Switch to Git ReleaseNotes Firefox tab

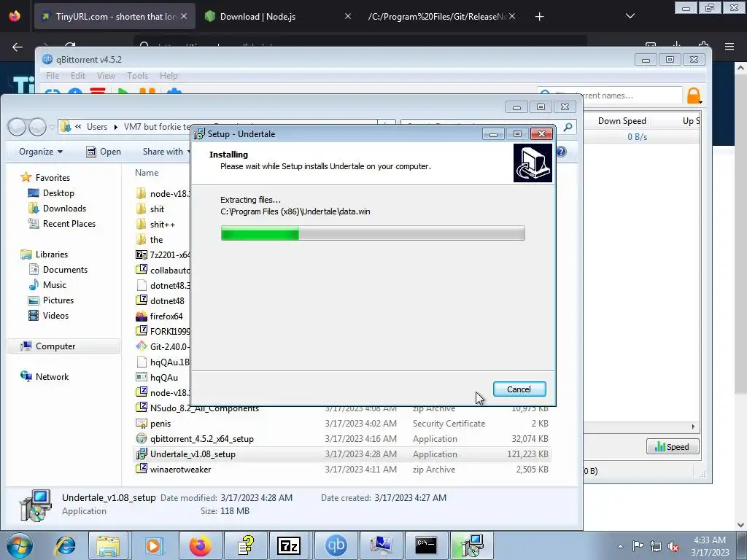click(441, 16)
